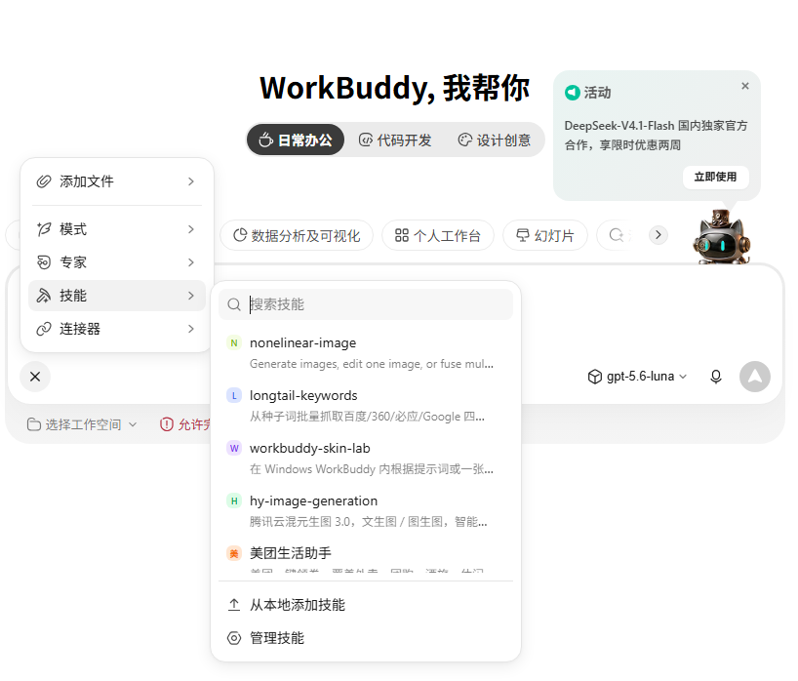Dismiss the 活动 notification card

745,86
